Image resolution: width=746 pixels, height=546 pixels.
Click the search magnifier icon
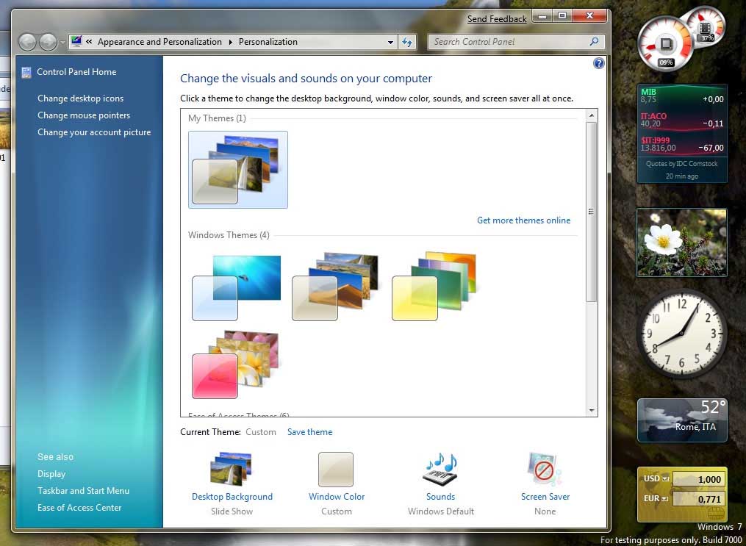595,42
